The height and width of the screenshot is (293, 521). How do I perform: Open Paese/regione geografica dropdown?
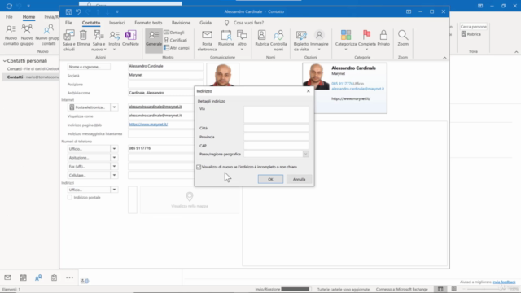(x=306, y=154)
